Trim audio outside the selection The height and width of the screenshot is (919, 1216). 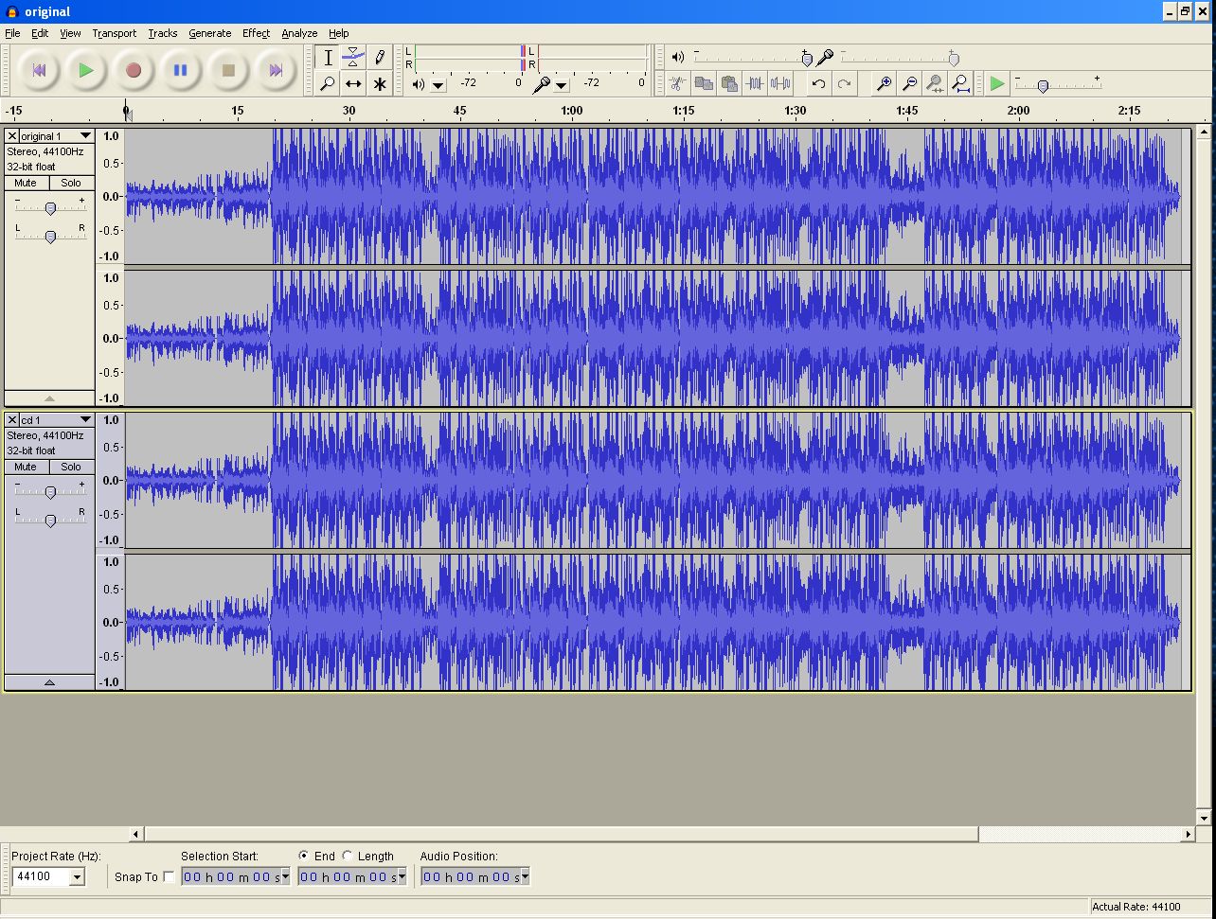pos(755,84)
